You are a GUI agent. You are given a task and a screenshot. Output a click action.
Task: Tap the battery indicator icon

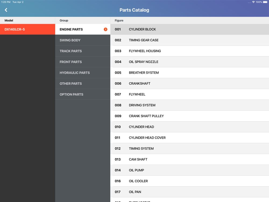[265, 2]
